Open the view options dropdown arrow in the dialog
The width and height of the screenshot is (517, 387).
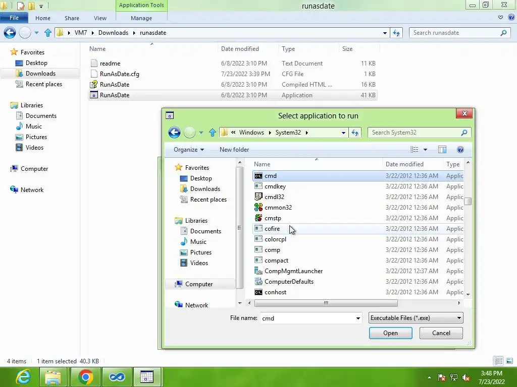coord(425,150)
